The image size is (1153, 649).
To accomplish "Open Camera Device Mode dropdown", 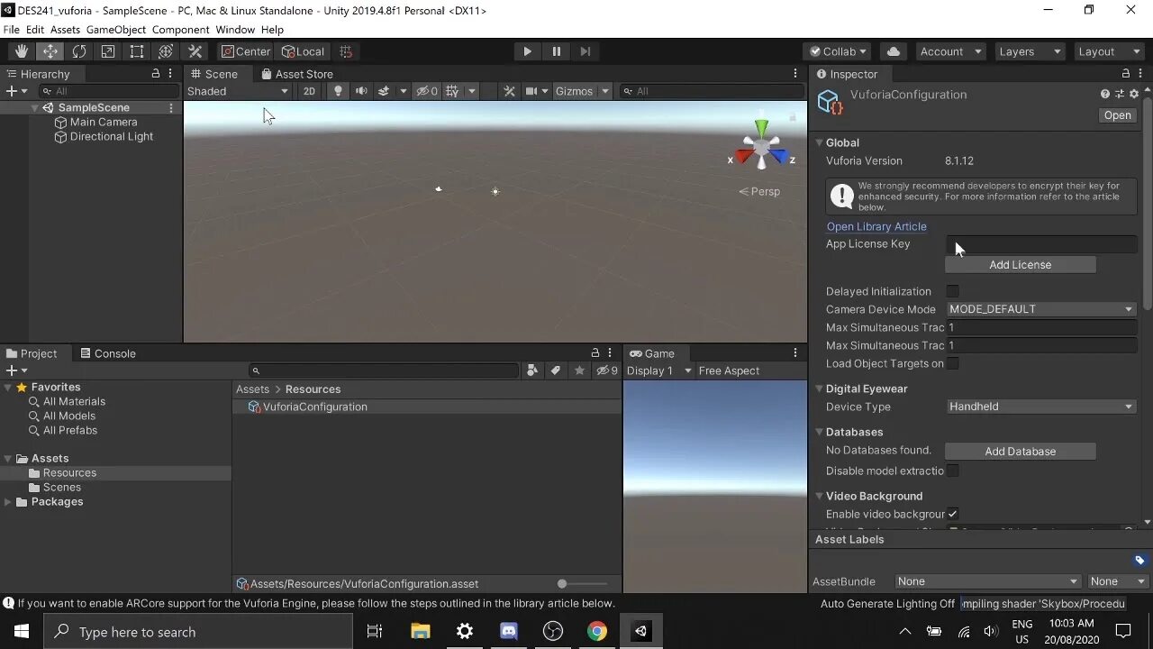I will (1040, 309).
